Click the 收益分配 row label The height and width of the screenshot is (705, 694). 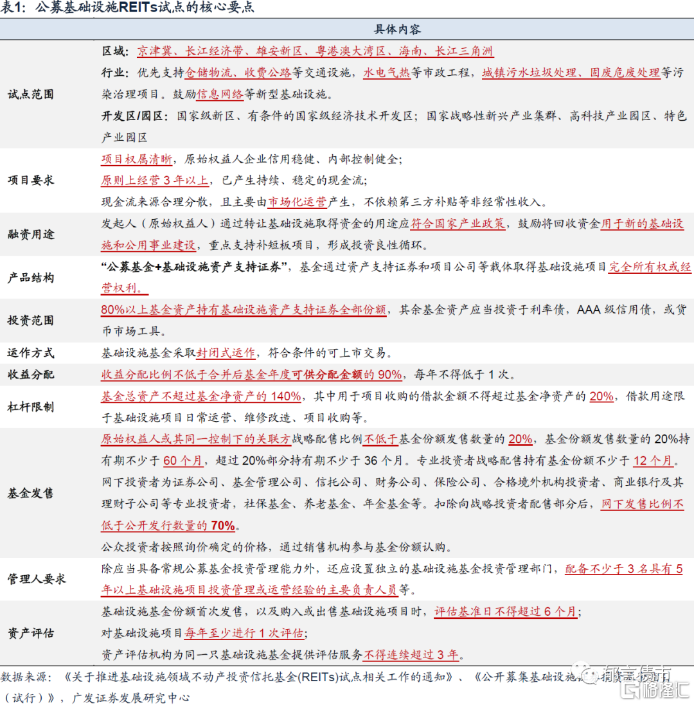31,375
